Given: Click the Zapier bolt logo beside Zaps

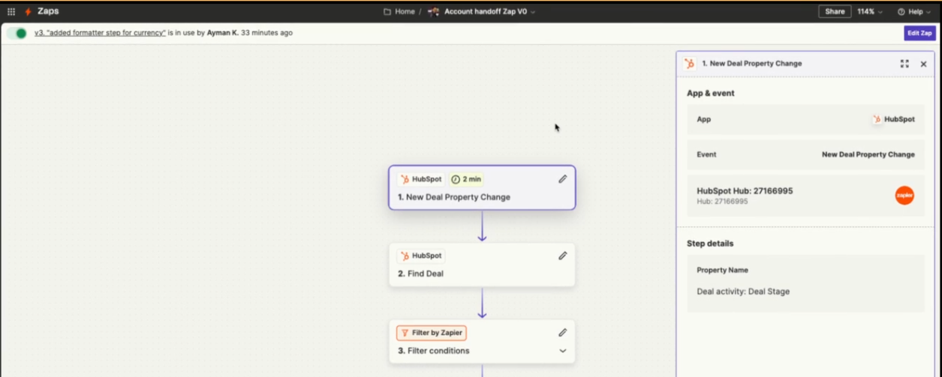Looking at the screenshot, I should [x=29, y=11].
